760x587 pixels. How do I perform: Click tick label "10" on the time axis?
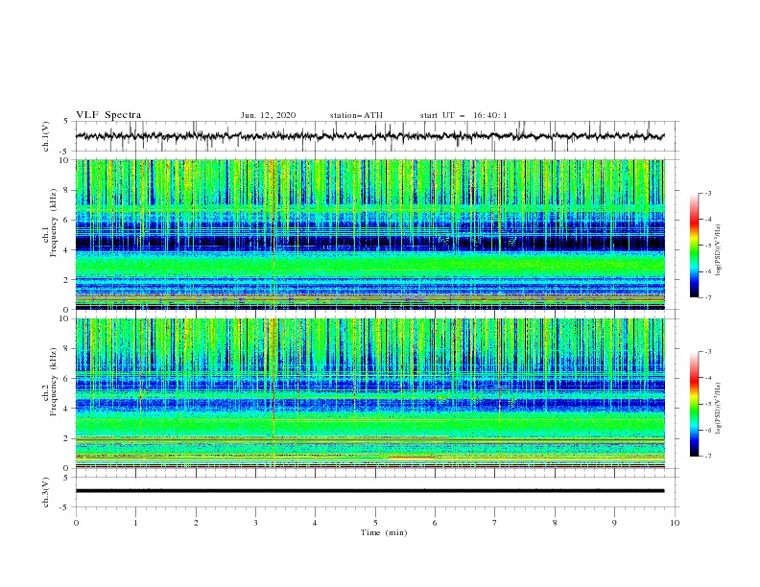(x=675, y=523)
